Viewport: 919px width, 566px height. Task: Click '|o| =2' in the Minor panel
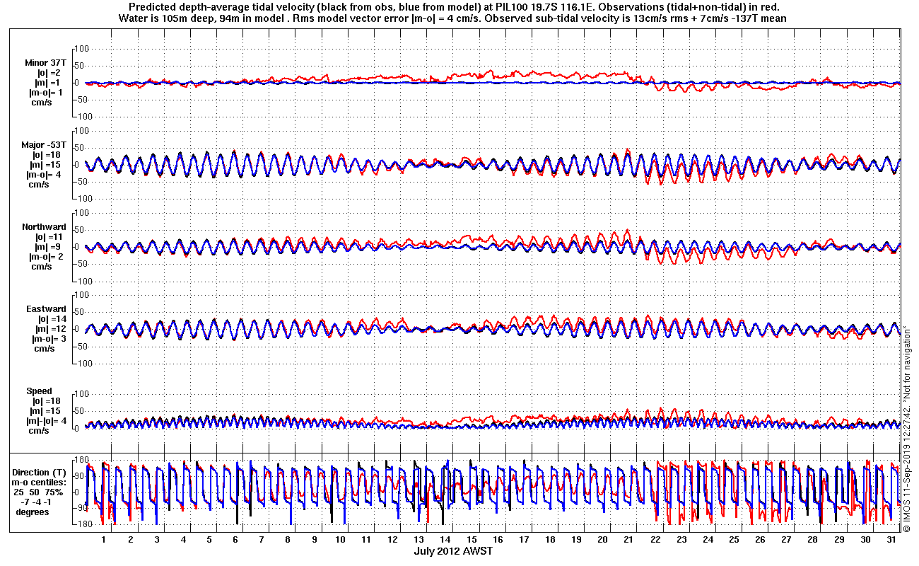click(x=49, y=73)
